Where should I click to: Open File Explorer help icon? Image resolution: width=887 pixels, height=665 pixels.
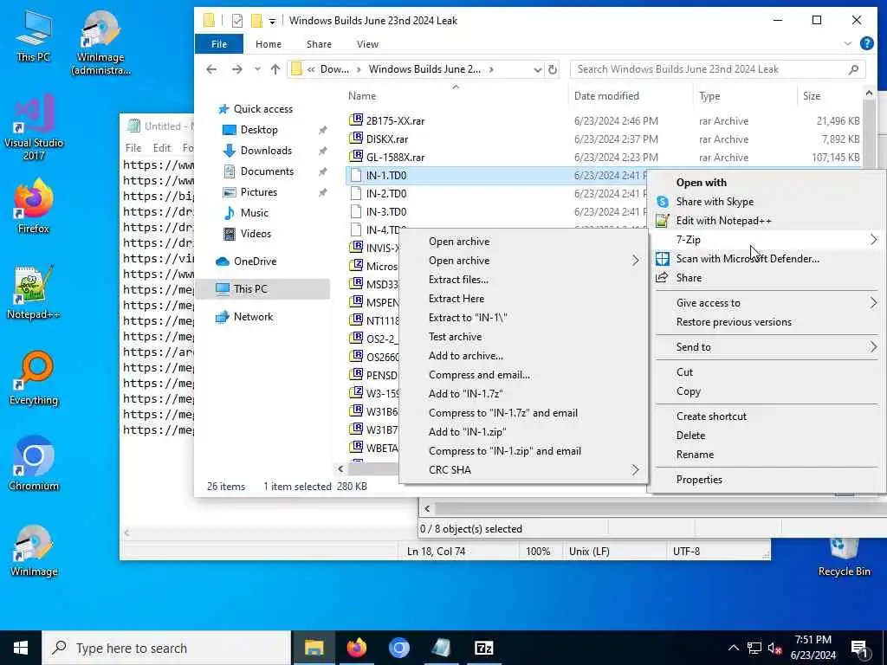coord(866,43)
